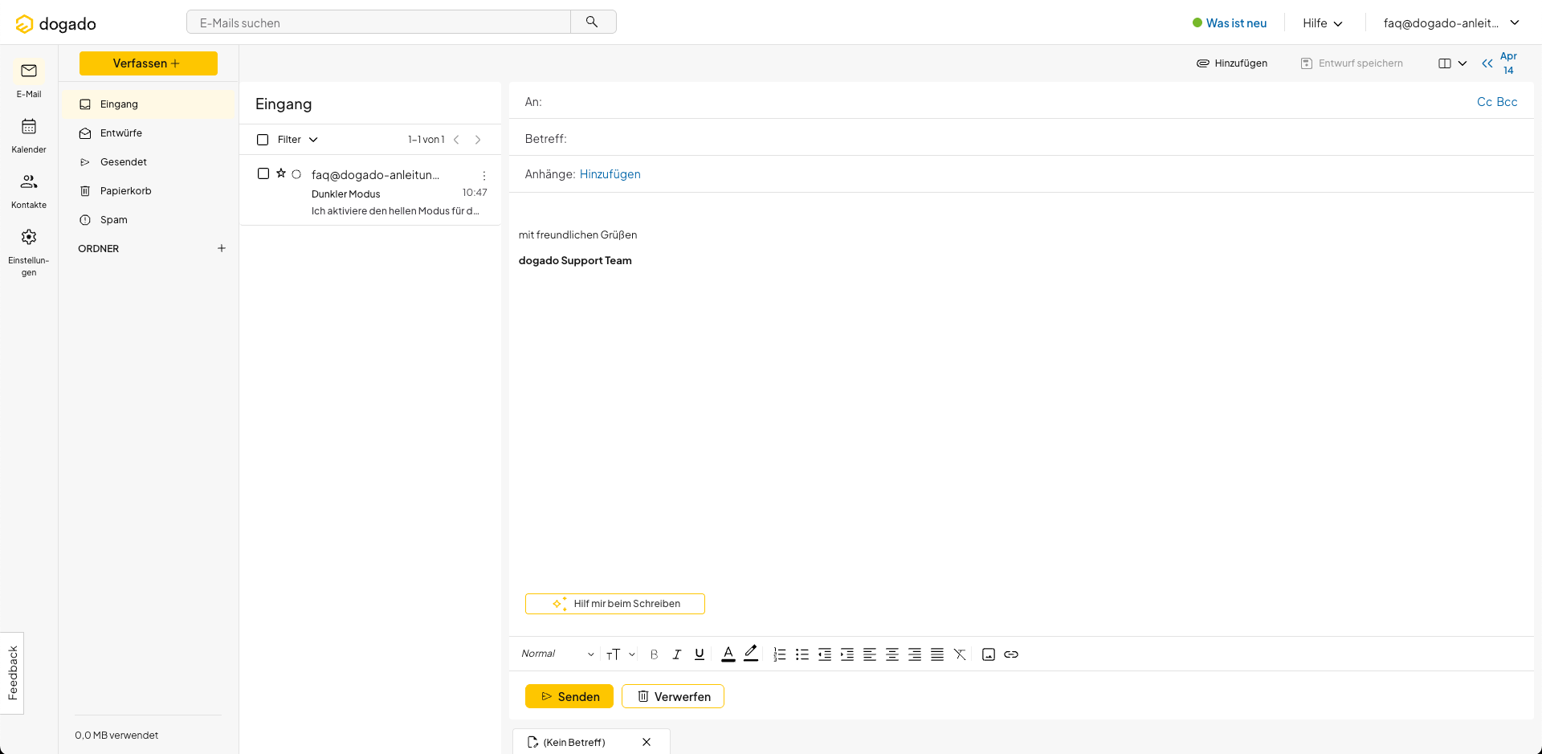Send the email with Senden
Screen dimensions: 1542x754
tap(569, 696)
